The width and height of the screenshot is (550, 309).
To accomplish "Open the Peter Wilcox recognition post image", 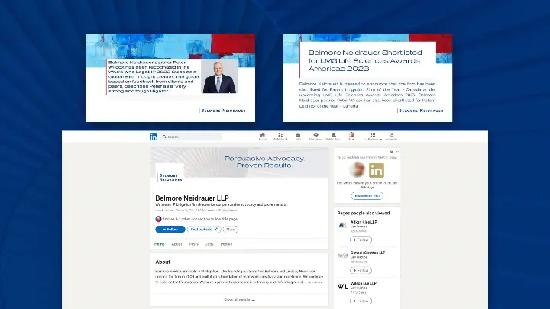I will [170, 78].
